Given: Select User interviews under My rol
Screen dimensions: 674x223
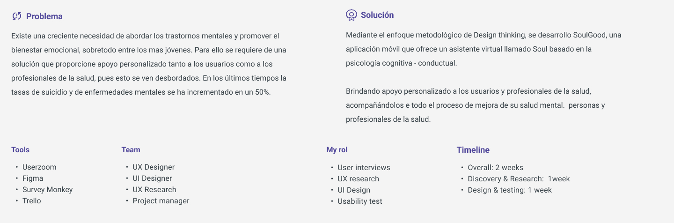Looking at the screenshot, I should click(x=364, y=168).
